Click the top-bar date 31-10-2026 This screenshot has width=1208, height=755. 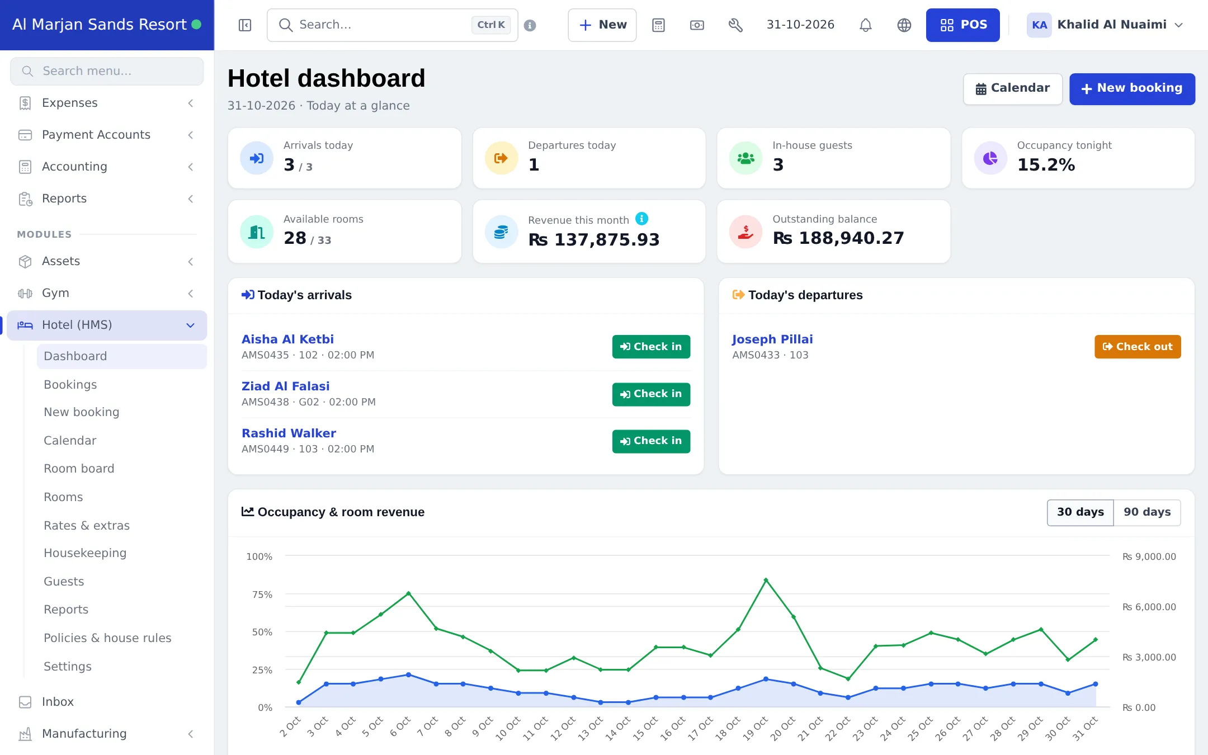[x=800, y=25]
